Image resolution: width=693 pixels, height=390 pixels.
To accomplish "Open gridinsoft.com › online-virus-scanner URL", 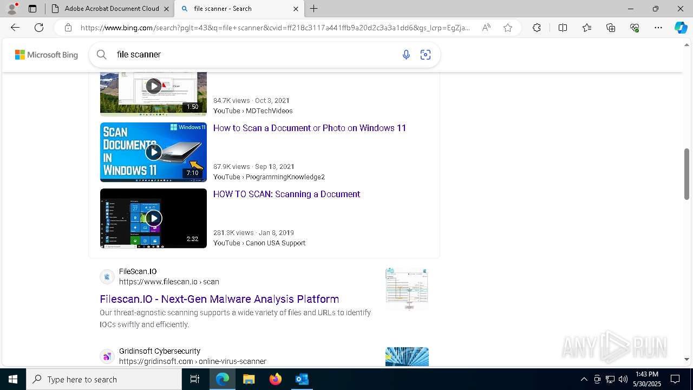I will click(x=193, y=361).
